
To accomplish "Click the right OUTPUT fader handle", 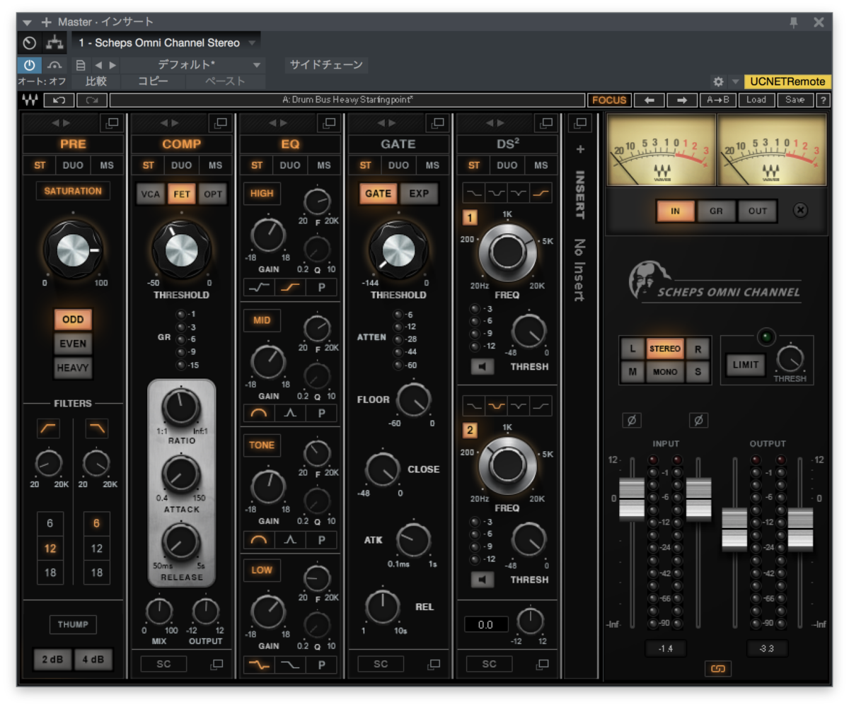I will 800,528.
